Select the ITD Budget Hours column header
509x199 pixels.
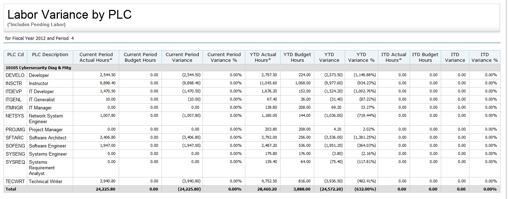(x=425, y=57)
